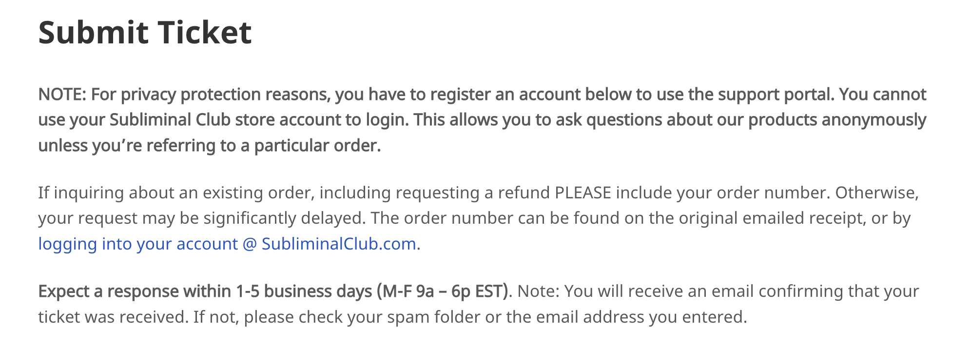Click the "significantly delayed" phrase
The width and height of the screenshot is (971, 348).
tap(283, 218)
